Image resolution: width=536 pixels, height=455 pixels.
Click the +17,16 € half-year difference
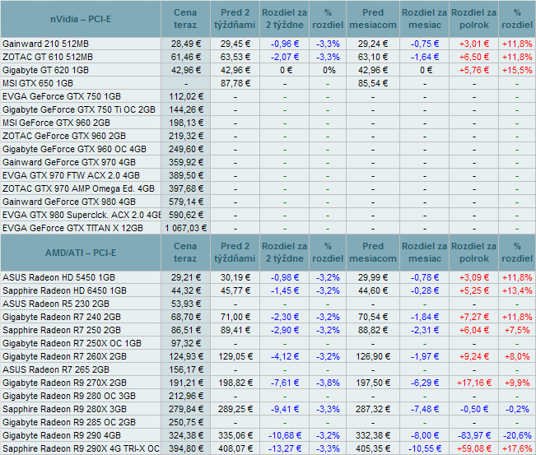(x=474, y=383)
